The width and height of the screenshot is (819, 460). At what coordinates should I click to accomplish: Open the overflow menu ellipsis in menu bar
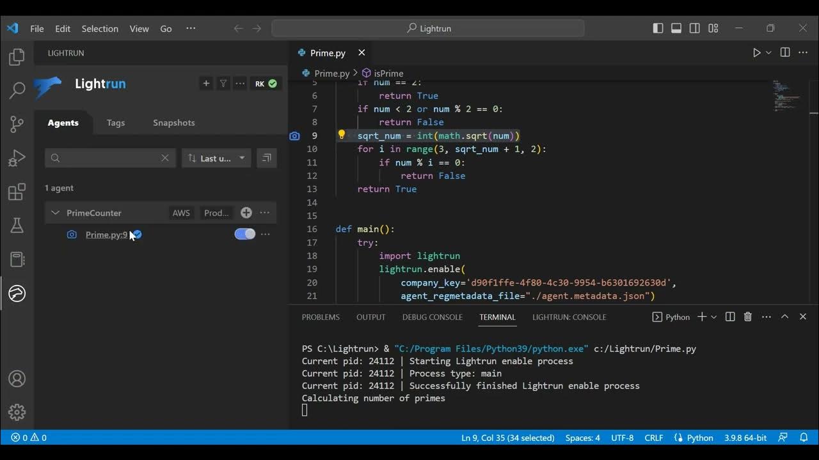191,29
